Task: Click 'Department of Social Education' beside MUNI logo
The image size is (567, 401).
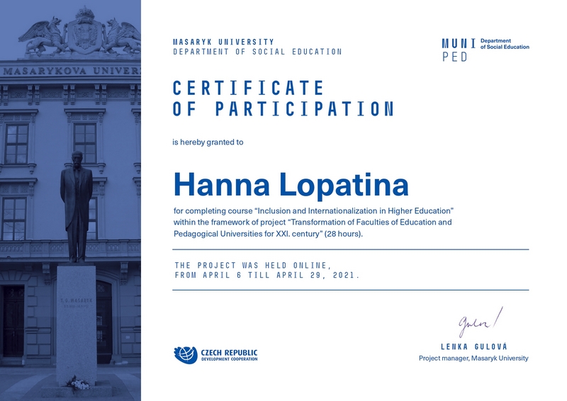Action: pyautogui.click(x=505, y=44)
